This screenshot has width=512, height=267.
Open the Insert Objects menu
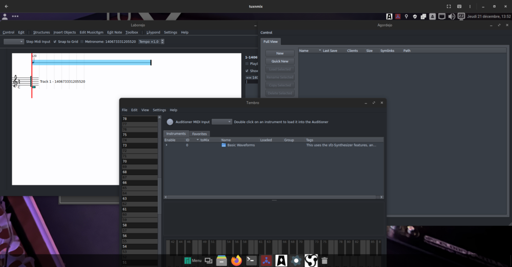click(x=65, y=32)
